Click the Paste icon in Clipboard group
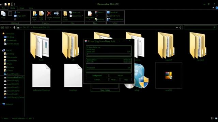Image resolution: width=218 pixels, height=122 pixels. 10,14
